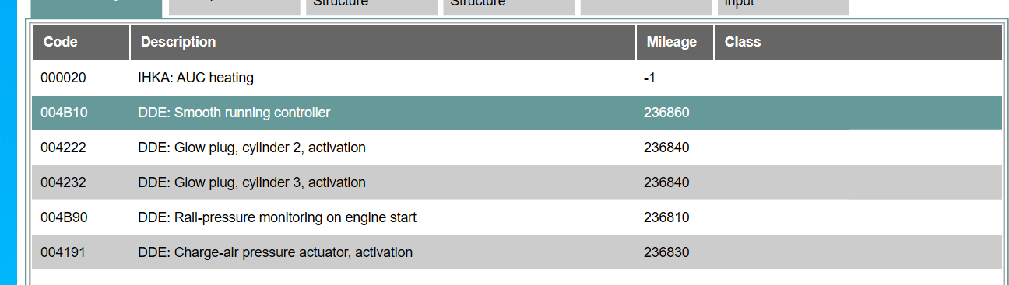Select fault code 000020
Screen dimensions: 1009x285
pyautogui.click(x=63, y=78)
